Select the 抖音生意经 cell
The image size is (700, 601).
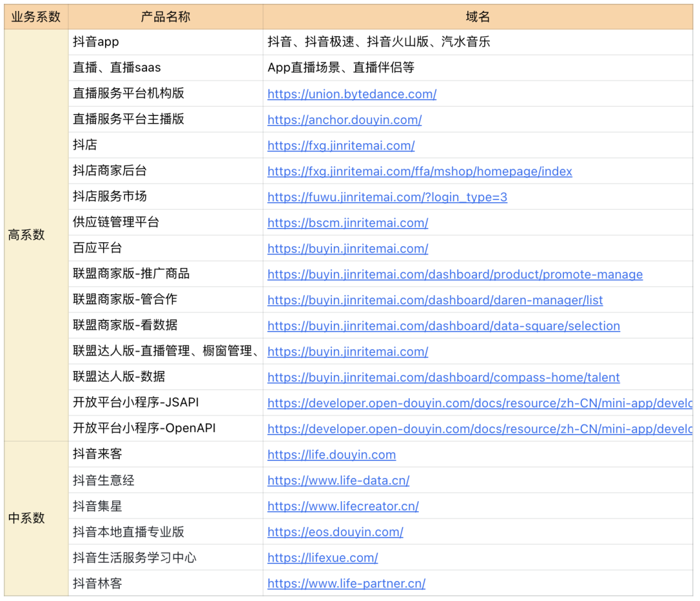166,480
